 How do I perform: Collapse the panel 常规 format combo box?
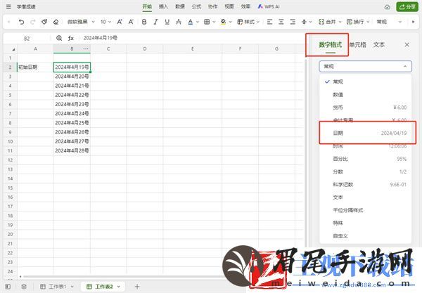point(365,66)
